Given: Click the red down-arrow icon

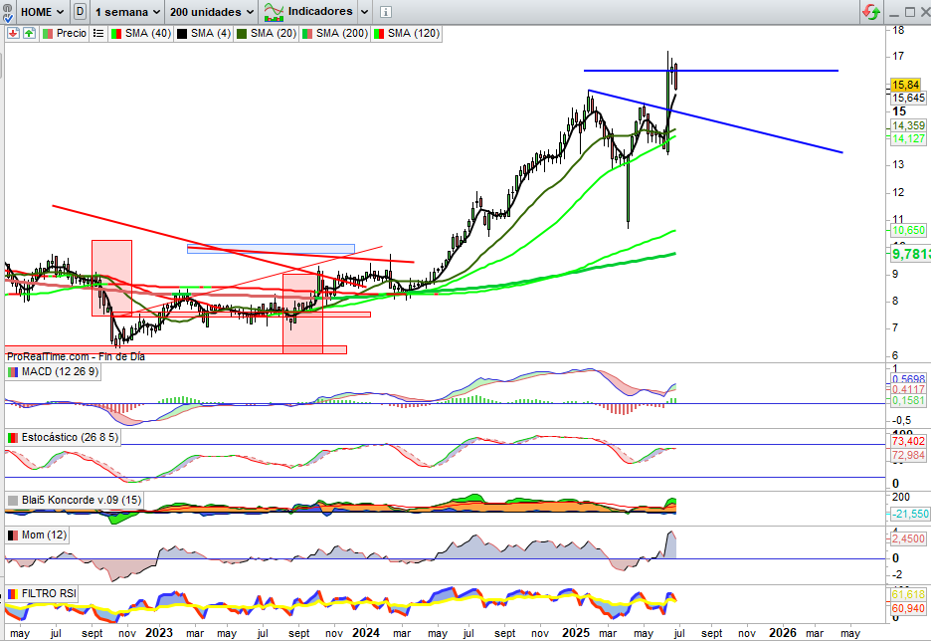Looking at the screenshot, I should tap(13, 33).
